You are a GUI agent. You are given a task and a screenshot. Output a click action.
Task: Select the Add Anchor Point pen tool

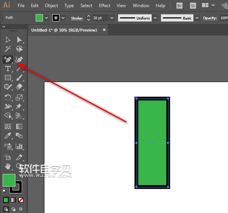click(x=8, y=59)
